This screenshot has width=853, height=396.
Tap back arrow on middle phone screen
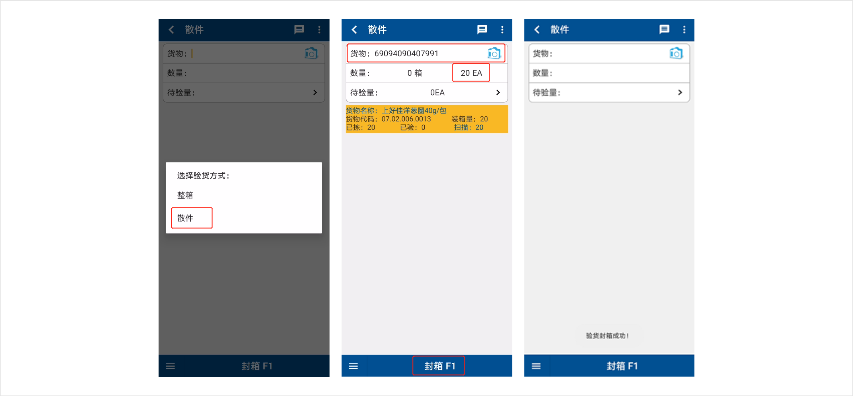click(x=354, y=30)
